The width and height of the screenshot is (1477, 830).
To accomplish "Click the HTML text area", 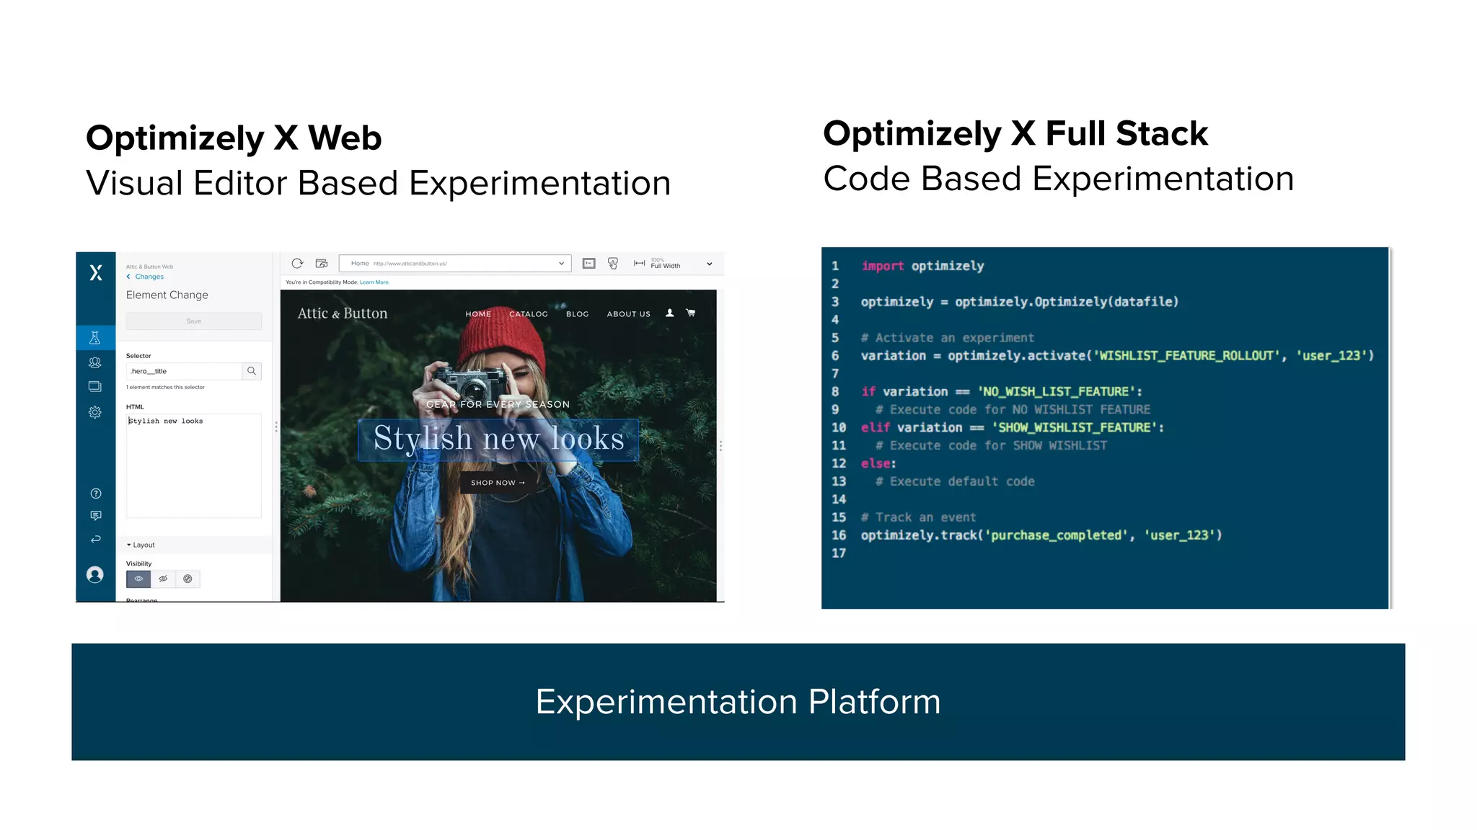I will click(193, 465).
